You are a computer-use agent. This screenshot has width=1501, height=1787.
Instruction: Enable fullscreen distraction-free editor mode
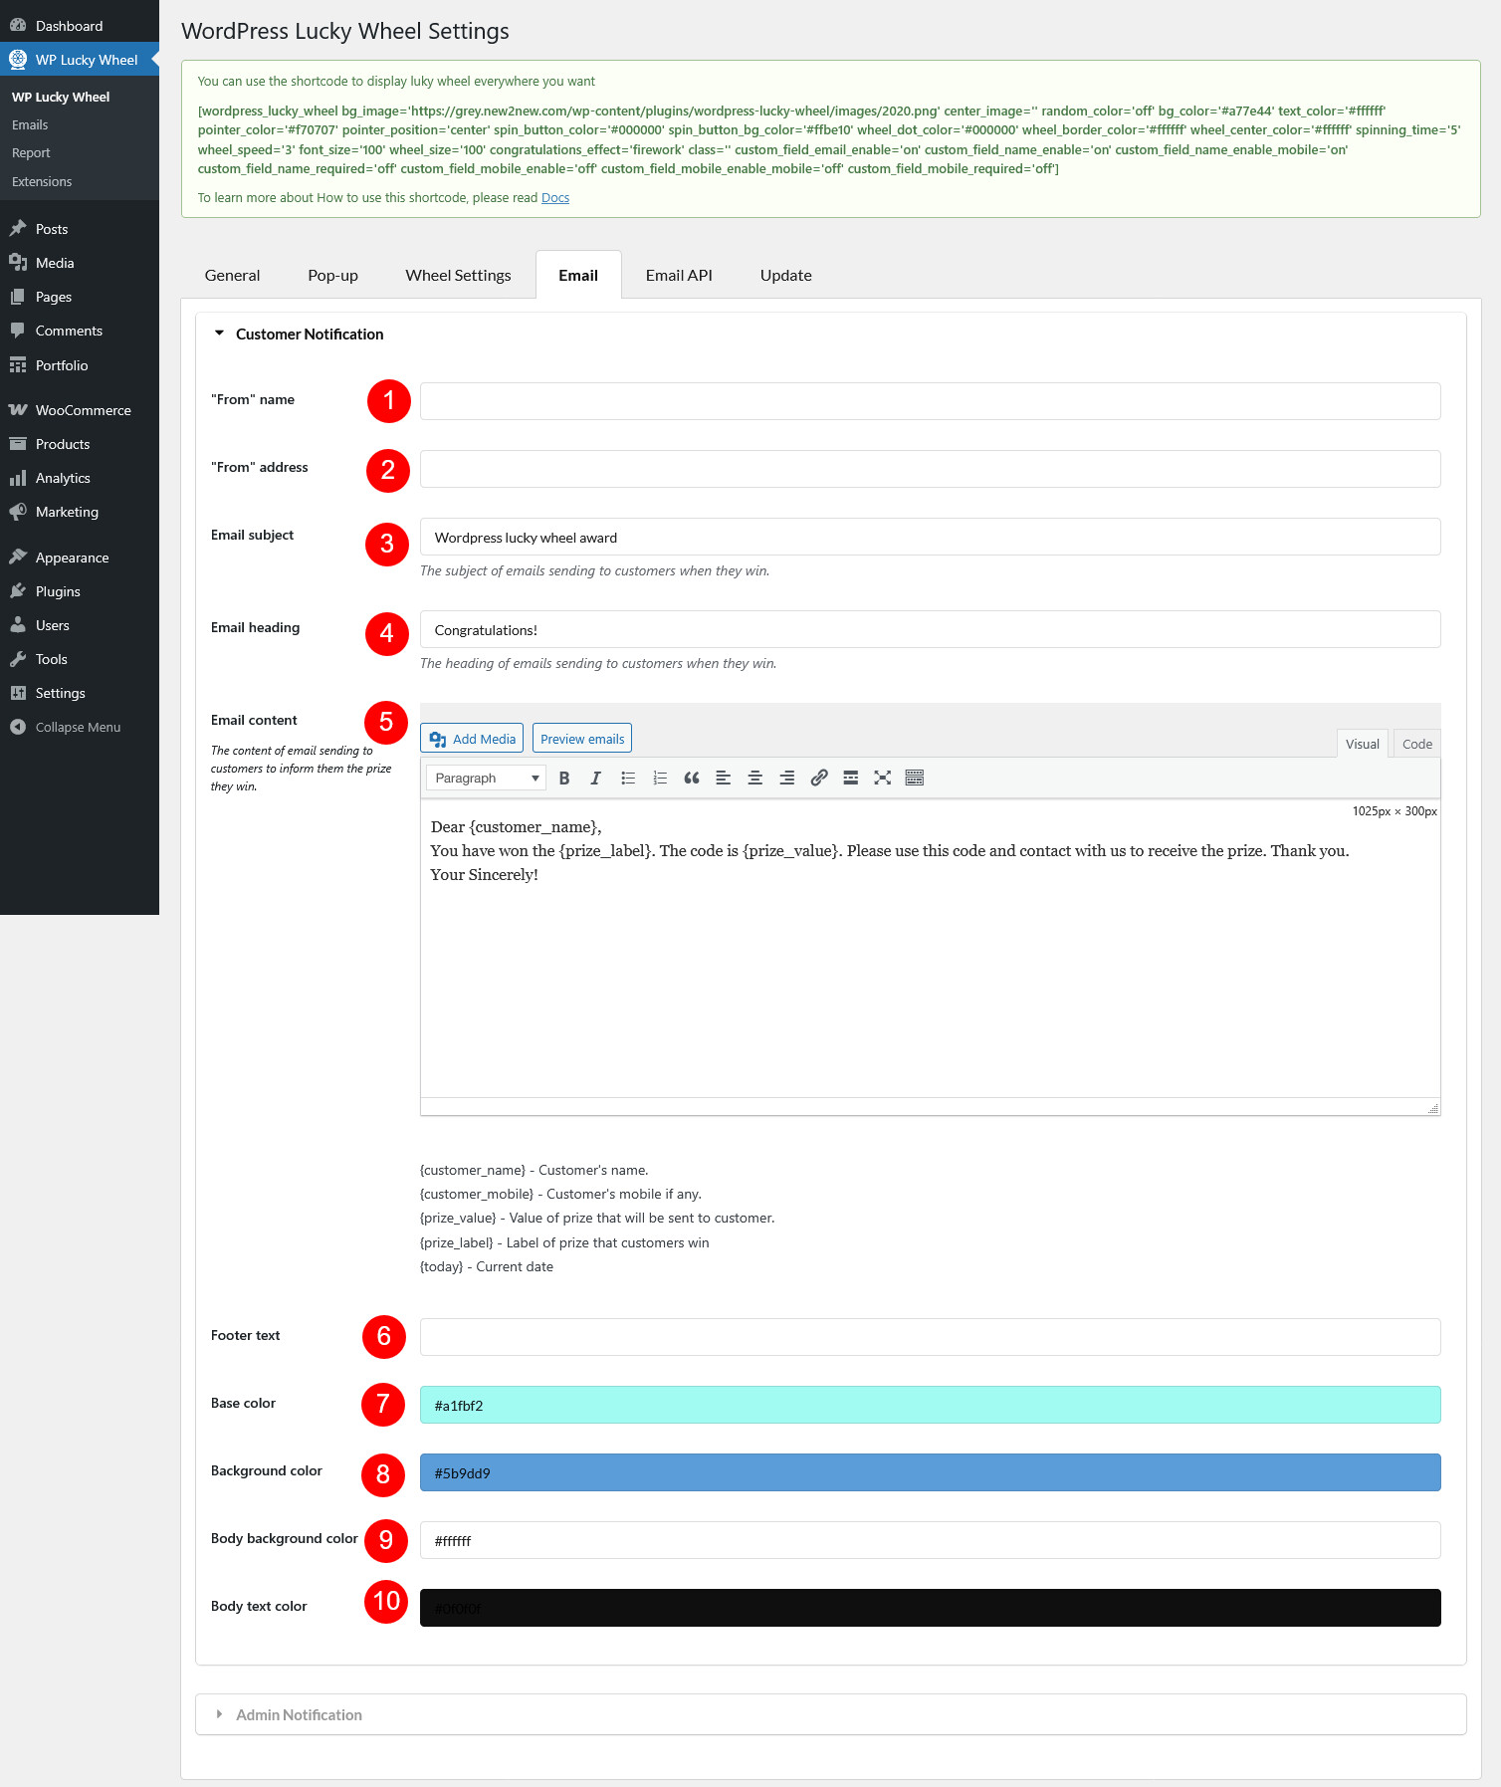(x=882, y=779)
